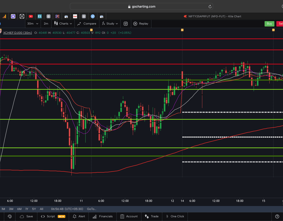Image resolution: width=283 pixels, height=221 pixels.
Task: Click the orange D marker above date 14
Action: coord(182,30)
